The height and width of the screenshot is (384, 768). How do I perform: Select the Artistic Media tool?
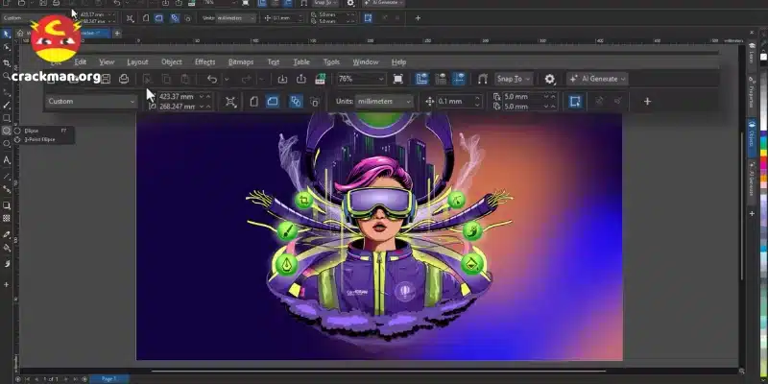point(7,105)
